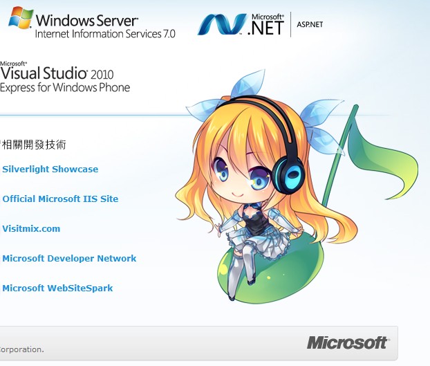Image resolution: width=430 pixels, height=366 pixels.
Task: Click the Microsoft .NET wave logo
Action: pos(222,24)
